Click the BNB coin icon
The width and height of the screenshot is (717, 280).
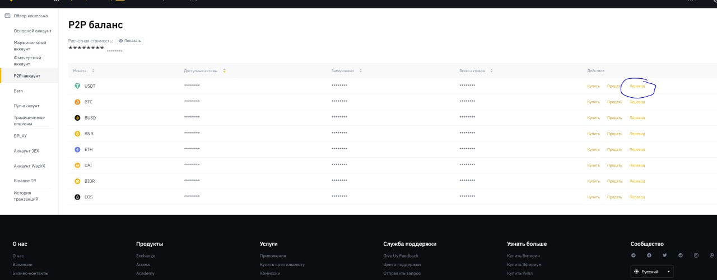(77, 134)
